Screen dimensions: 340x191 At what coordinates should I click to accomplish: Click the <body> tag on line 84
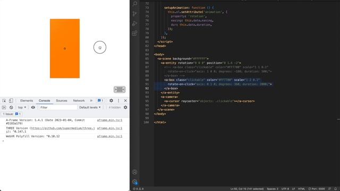pos(159,54)
